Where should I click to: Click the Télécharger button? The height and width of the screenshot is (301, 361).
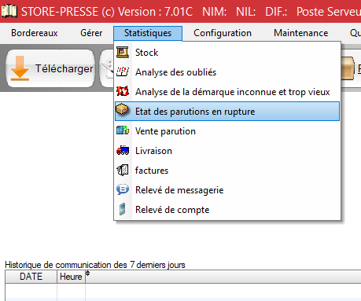pos(50,68)
